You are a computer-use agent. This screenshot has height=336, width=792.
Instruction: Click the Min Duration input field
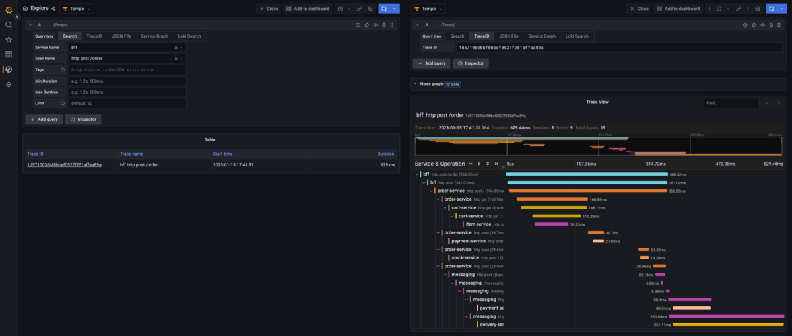point(127,81)
